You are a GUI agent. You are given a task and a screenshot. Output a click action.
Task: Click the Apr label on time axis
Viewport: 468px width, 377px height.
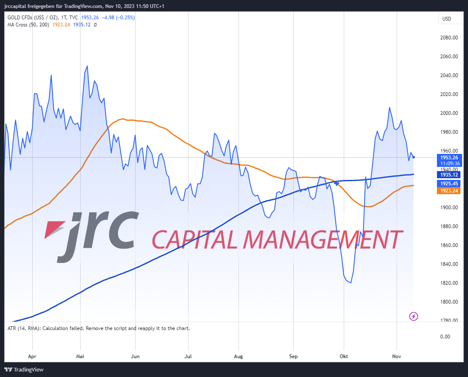[32, 356]
